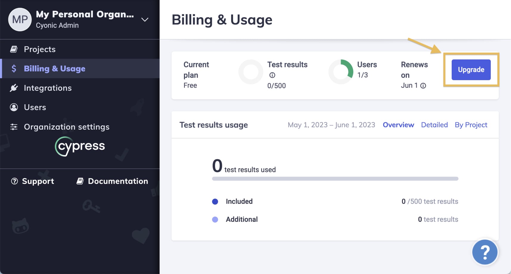Open the Documentation link
This screenshot has height=274, width=511.
tap(112, 181)
